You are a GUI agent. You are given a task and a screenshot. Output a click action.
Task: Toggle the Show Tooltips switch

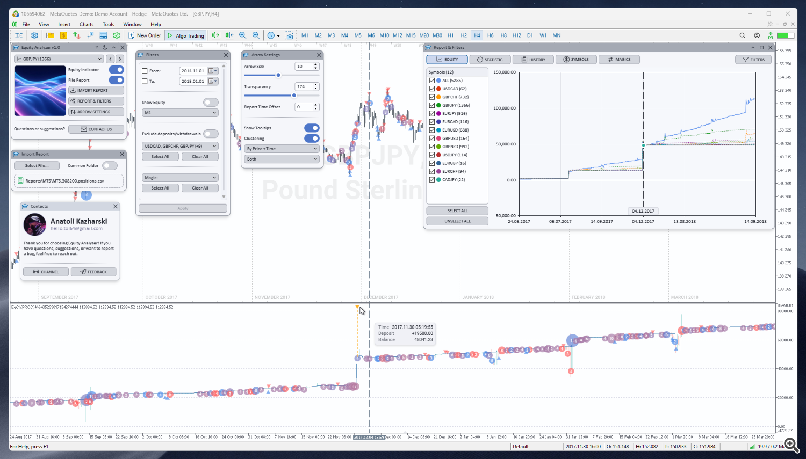(312, 128)
